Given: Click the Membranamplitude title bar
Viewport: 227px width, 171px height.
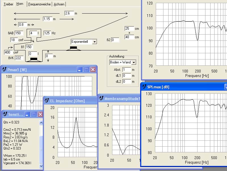Looking at the screenshot, I should tap(119, 99).
